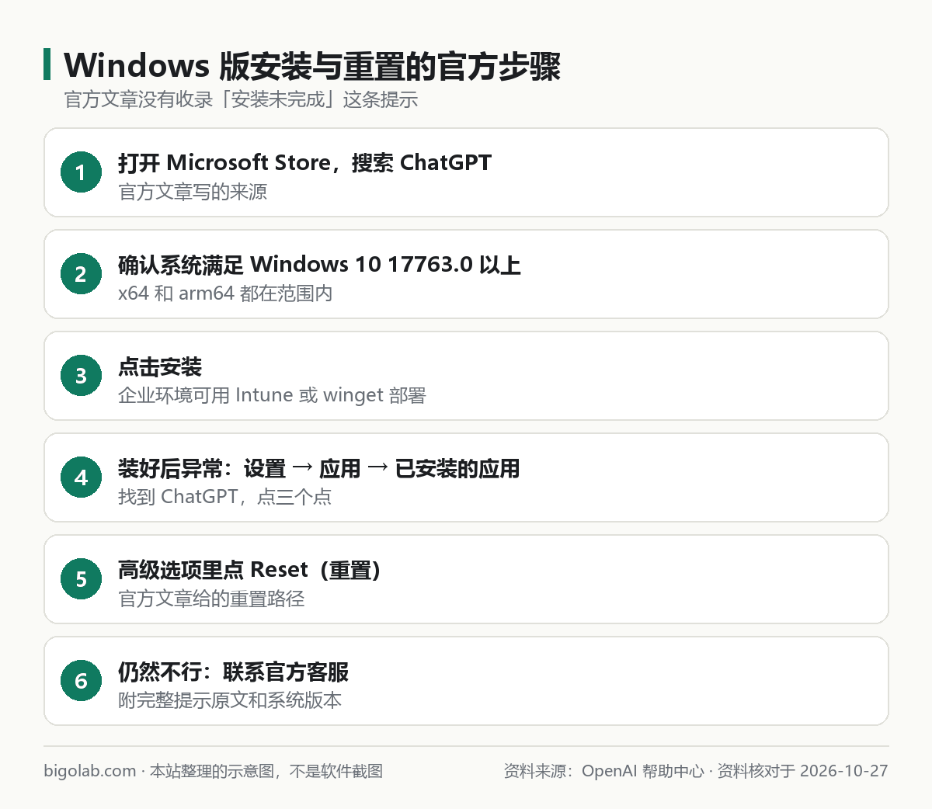
Task: Select heading '装好后异常：设置 → 应用 → 已安装的应用'
Action: (x=318, y=468)
